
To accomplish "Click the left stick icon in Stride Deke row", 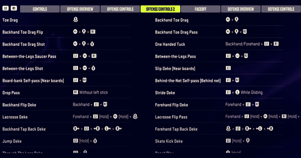I will click(x=237, y=92).
